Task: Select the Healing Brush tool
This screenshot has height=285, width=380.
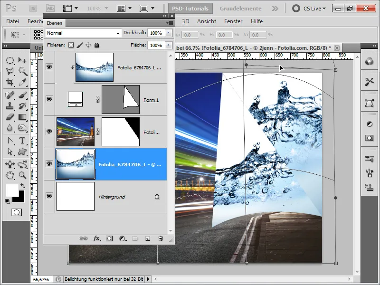Action: [9, 95]
